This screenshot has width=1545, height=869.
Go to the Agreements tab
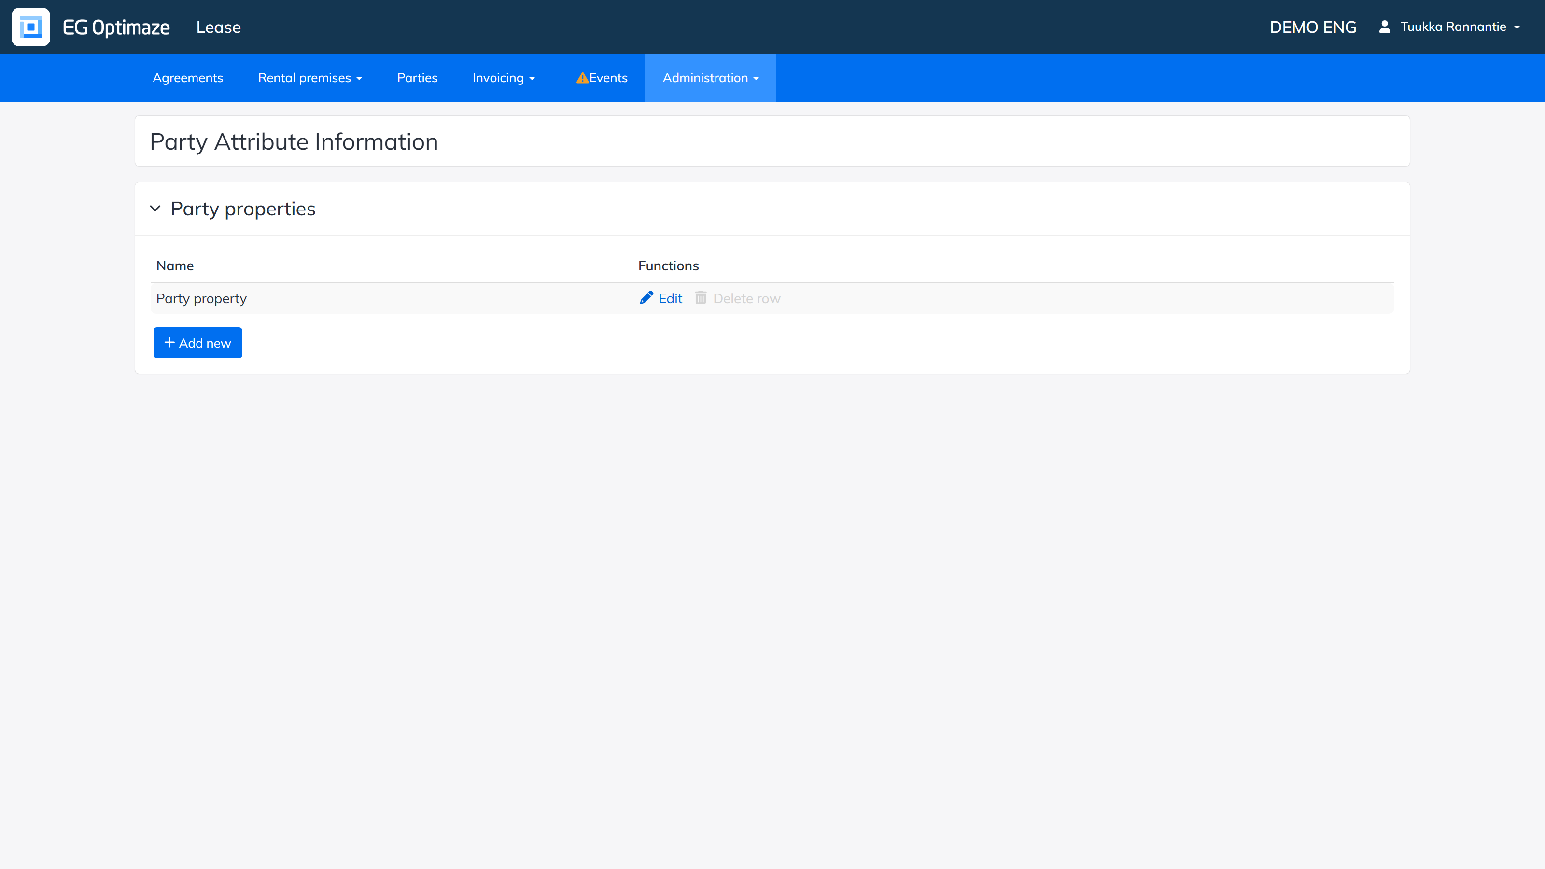click(188, 78)
